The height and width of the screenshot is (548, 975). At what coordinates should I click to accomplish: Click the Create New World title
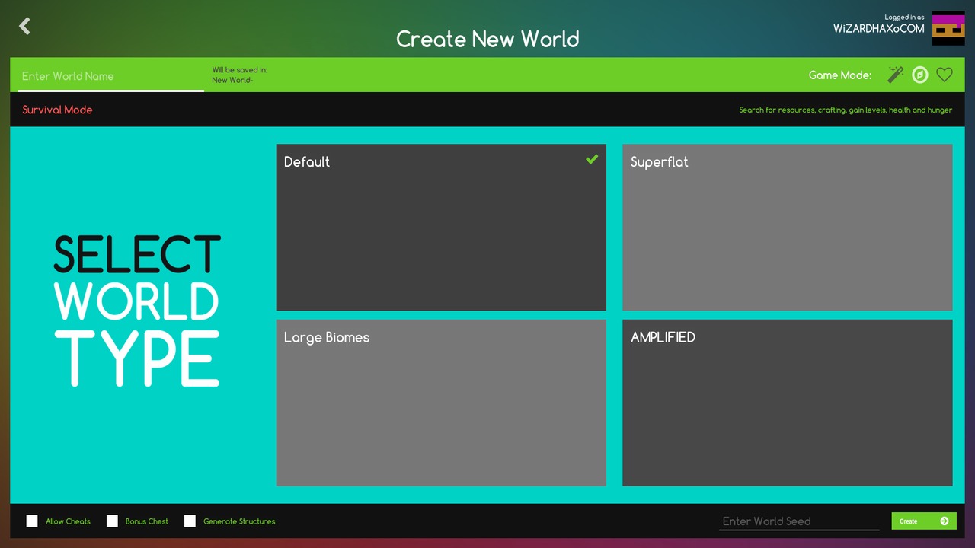click(487, 39)
